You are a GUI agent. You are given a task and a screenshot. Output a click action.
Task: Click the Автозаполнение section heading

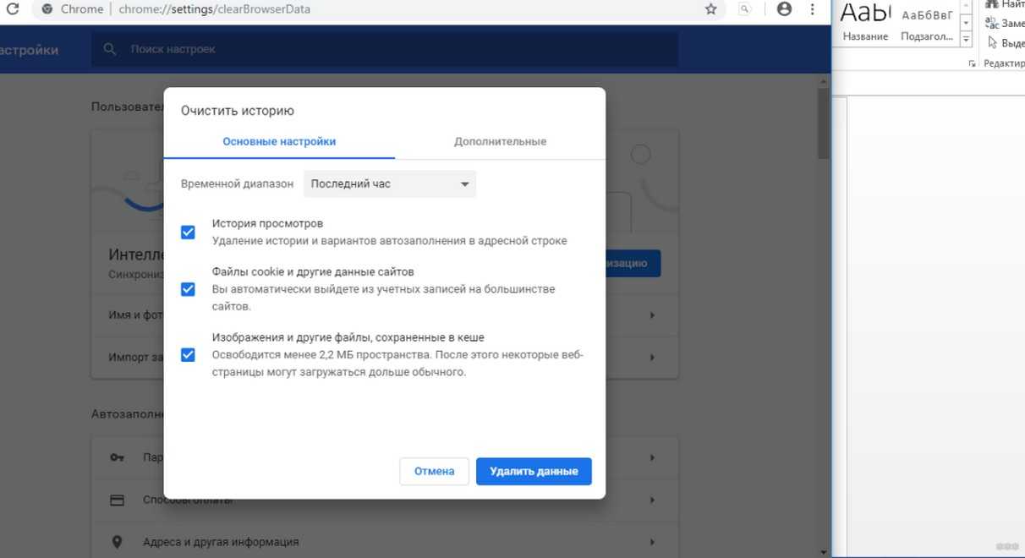(126, 414)
